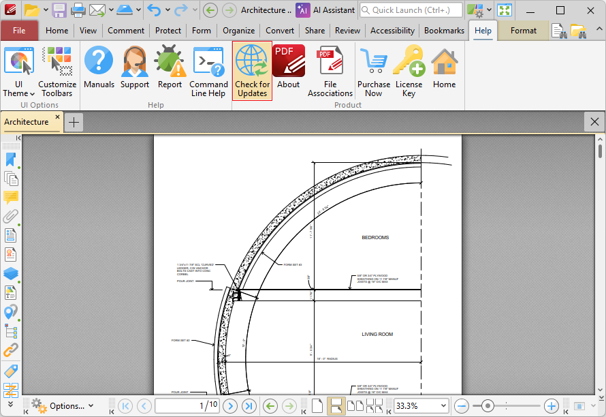Expand the UI options launch dropdown arrow
The width and height of the screenshot is (606, 417).
[x=490, y=10]
